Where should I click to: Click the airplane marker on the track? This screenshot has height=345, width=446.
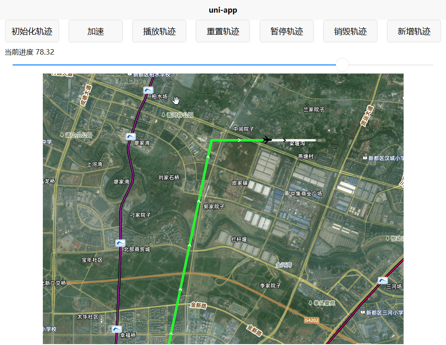(x=268, y=140)
